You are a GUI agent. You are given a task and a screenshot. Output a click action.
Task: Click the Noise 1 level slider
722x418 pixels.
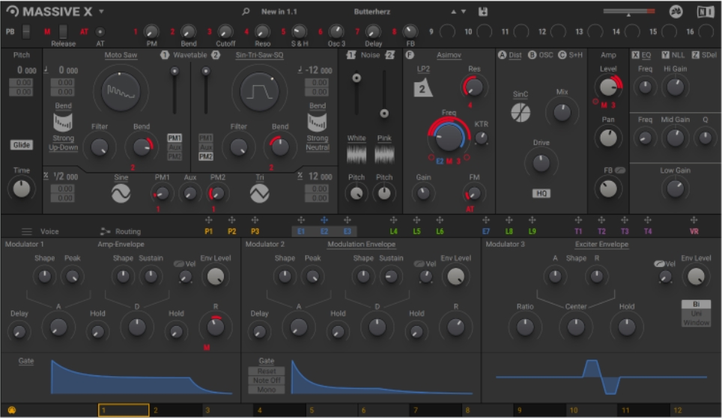(x=357, y=93)
